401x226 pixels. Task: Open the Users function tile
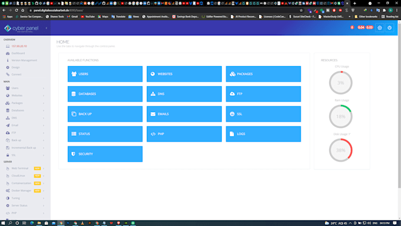pyautogui.click(x=105, y=74)
